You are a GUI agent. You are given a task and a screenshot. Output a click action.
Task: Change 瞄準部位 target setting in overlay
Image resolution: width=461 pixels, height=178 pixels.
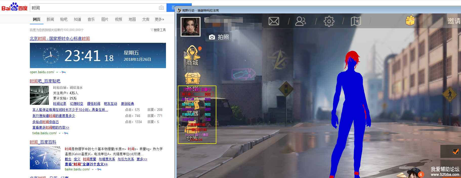(x=196, y=109)
